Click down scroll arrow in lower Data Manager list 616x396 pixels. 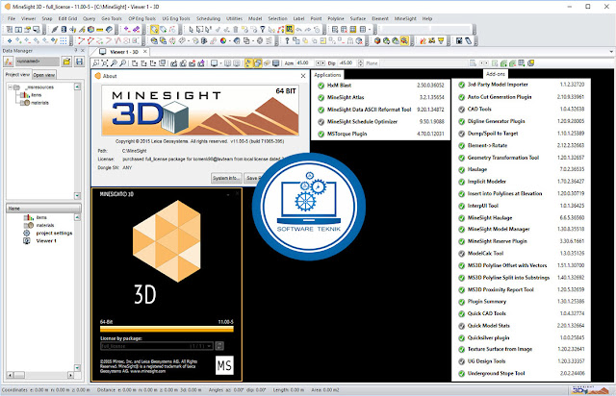(77, 368)
